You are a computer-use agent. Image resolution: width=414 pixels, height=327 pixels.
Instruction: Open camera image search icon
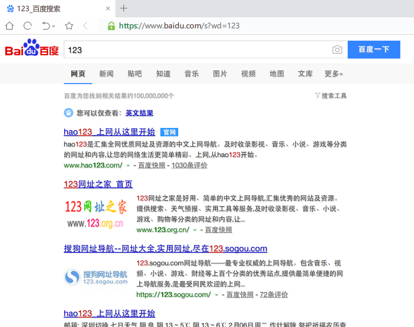(337, 49)
